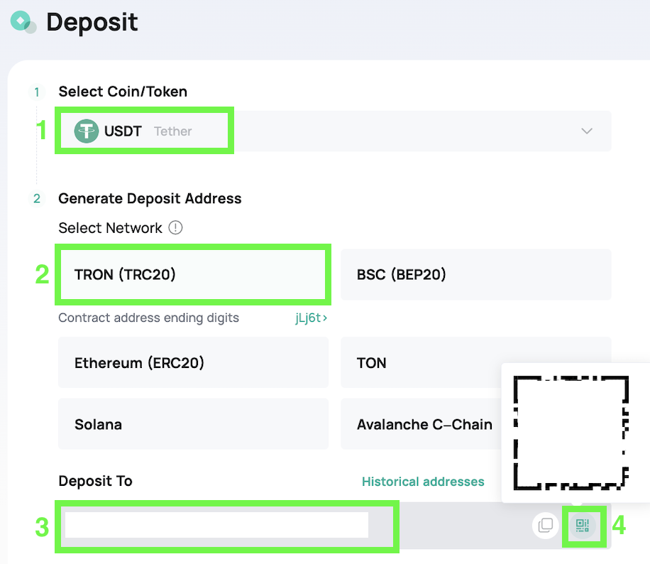Screen dimensions: 650x564
Task: Click the 'Contract address ending digits' text
Action: [148, 318]
